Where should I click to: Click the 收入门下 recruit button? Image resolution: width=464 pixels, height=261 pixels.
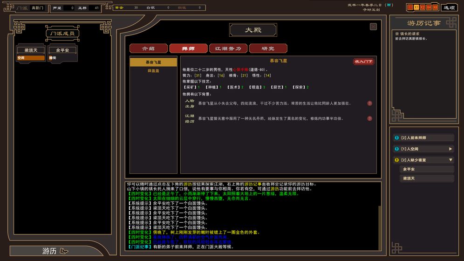point(363,62)
